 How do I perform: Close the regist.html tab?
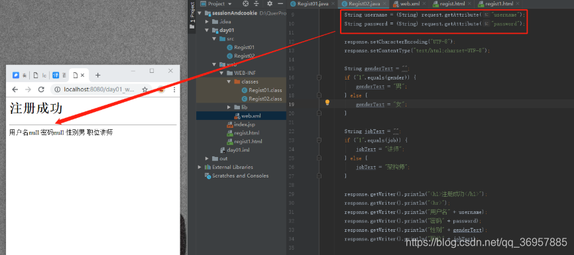[x=469, y=4]
